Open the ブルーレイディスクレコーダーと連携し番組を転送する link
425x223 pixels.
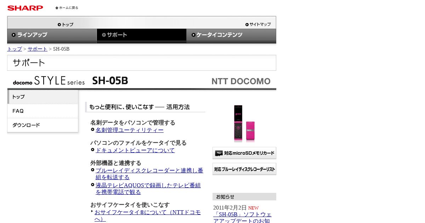[149, 174]
